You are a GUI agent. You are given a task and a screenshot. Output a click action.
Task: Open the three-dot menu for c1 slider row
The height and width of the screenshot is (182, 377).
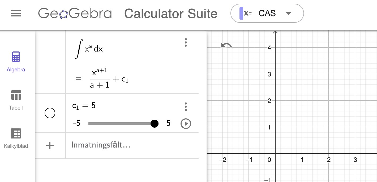186,107
